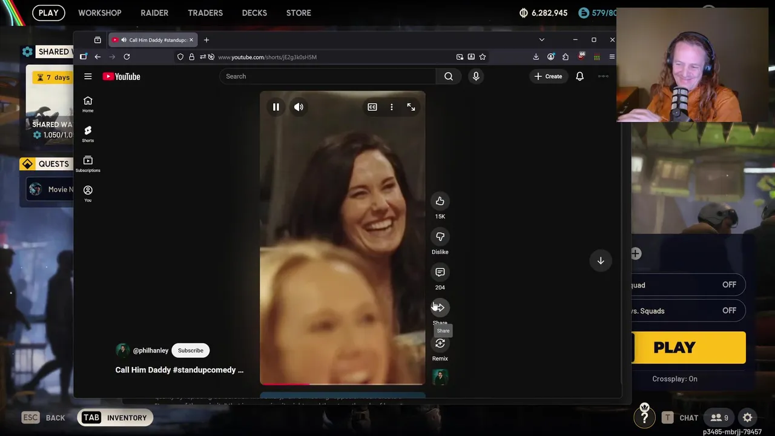Screen dimensions: 775x436
Task: Click the INVENTORY button
Action: [115, 418]
